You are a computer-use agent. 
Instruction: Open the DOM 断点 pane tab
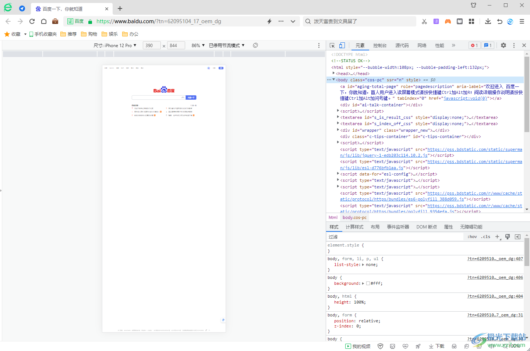pyautogui.click(x=427, y=227)
